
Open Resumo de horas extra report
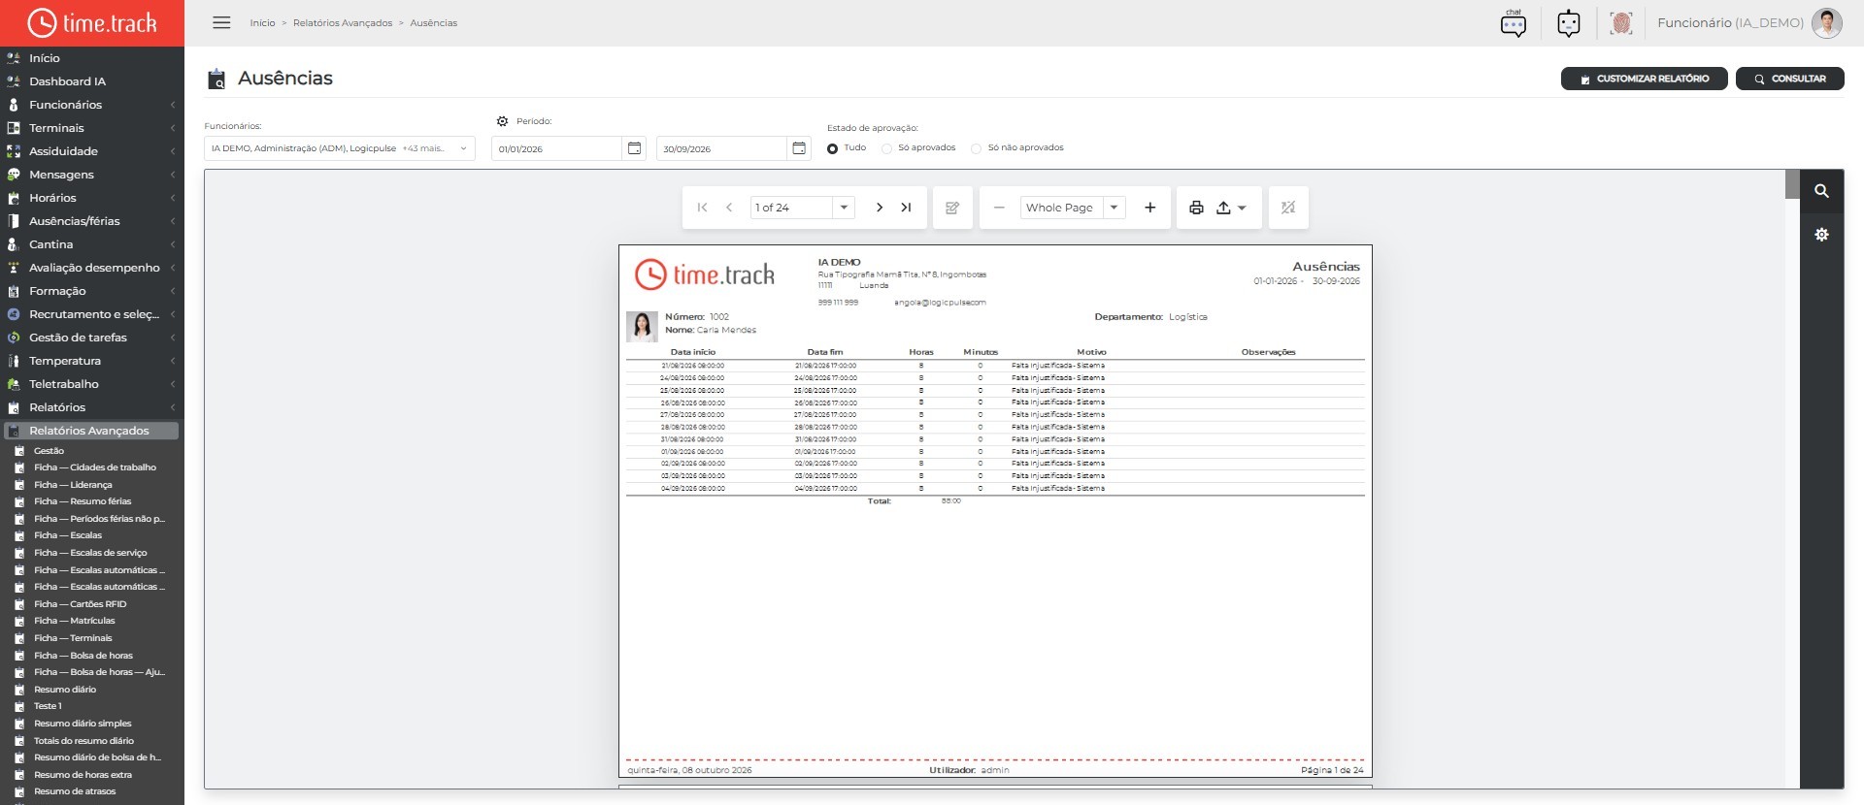click(x=83, y=775)
